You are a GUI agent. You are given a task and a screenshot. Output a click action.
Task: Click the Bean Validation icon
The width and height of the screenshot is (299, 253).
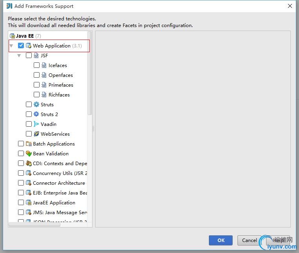click(x=29, y=154)
